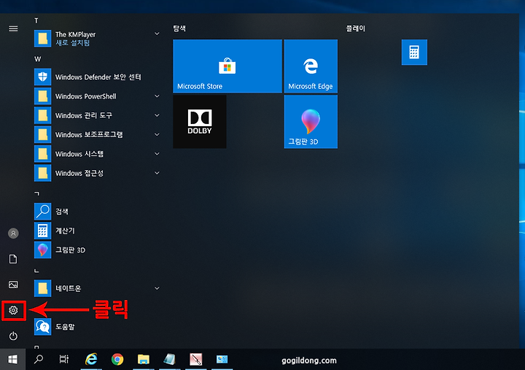This screenshot has width=525, height=370.
Task: Click letter header W
Action: (x=37, y=59)
